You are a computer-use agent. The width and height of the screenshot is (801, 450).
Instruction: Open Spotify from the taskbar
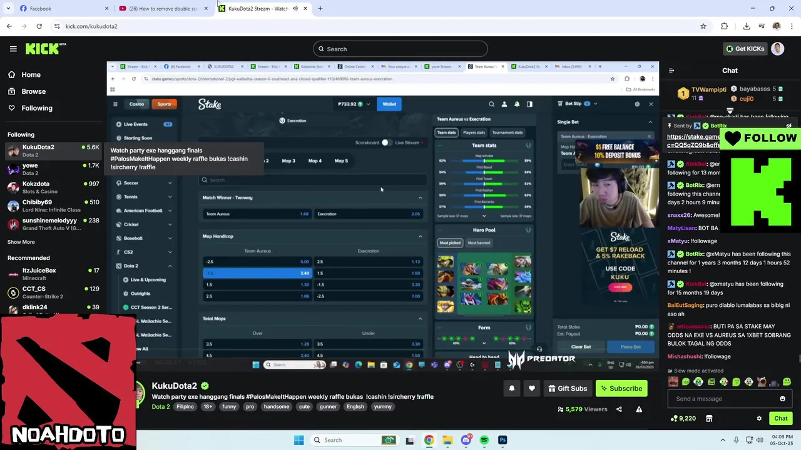pos(484,440)
